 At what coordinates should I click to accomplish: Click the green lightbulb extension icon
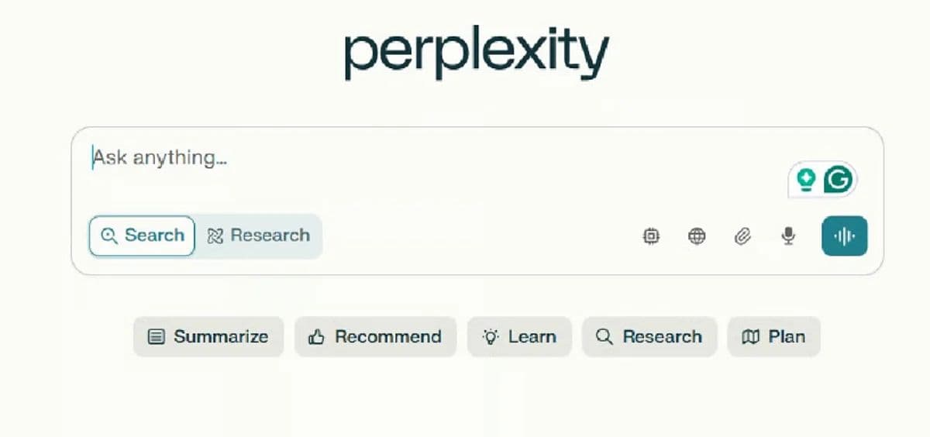[807, 181]
